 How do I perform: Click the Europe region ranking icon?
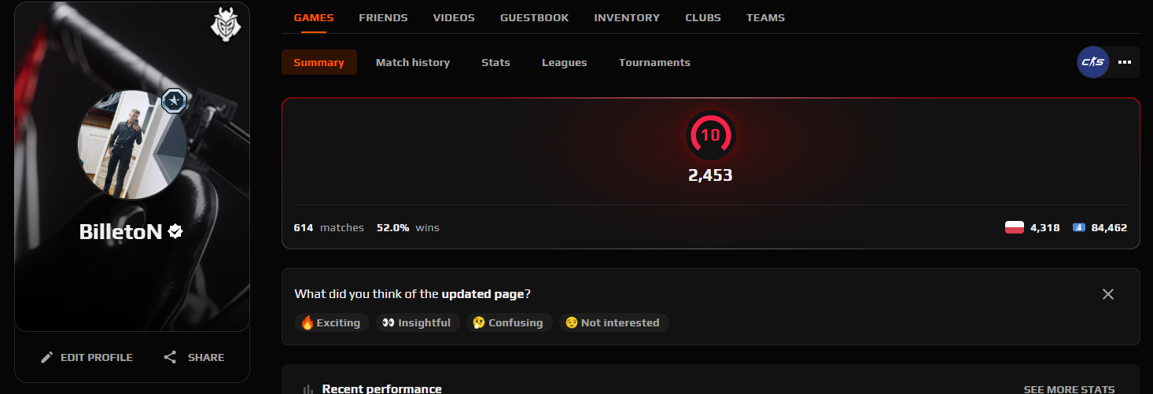tap(1080, 227)
